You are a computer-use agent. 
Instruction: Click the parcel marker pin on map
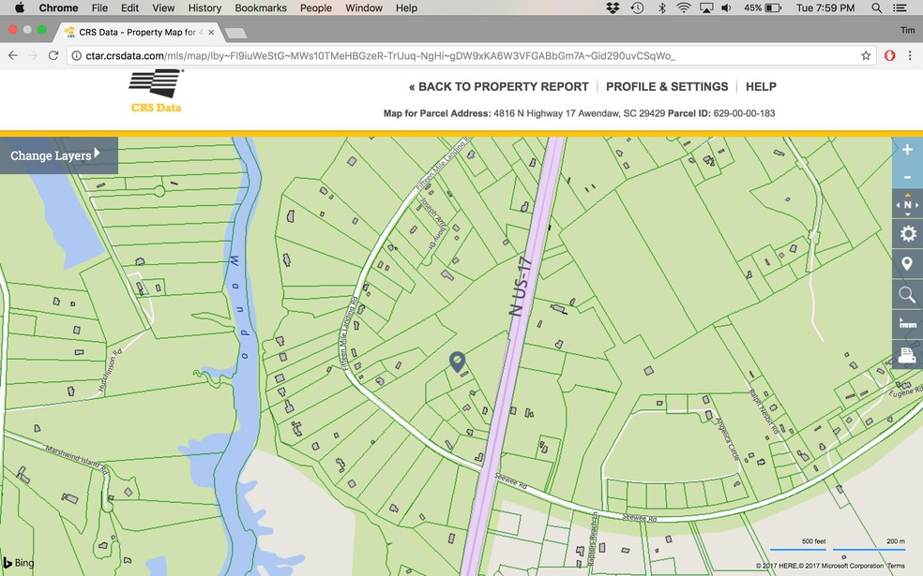pos(458,362)
